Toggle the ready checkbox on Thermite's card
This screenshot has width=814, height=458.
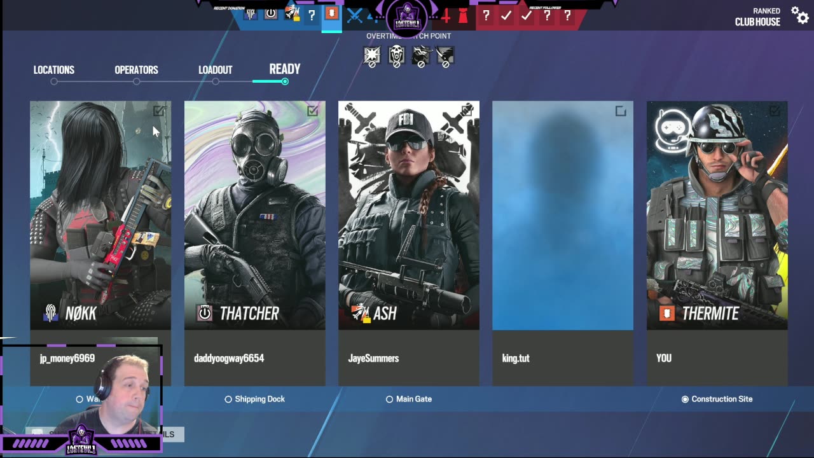(775, 111)
